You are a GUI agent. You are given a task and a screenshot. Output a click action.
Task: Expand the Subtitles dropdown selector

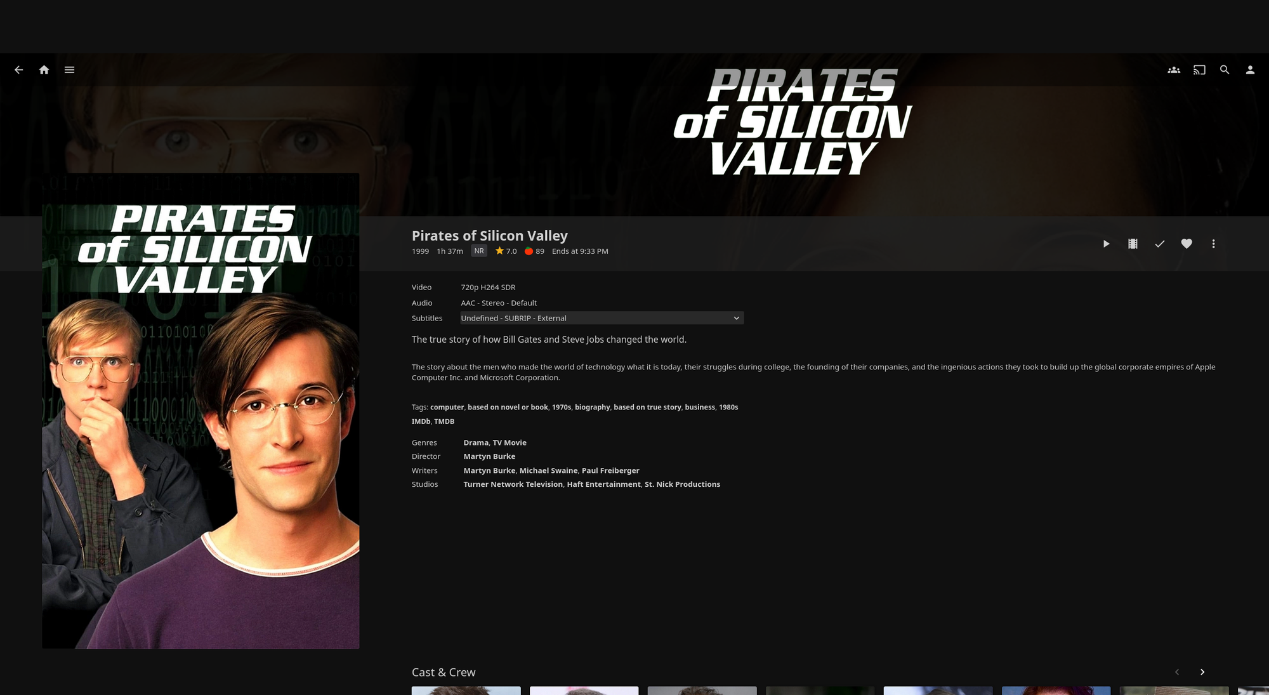pyautogui.click(x=602, y=318)
